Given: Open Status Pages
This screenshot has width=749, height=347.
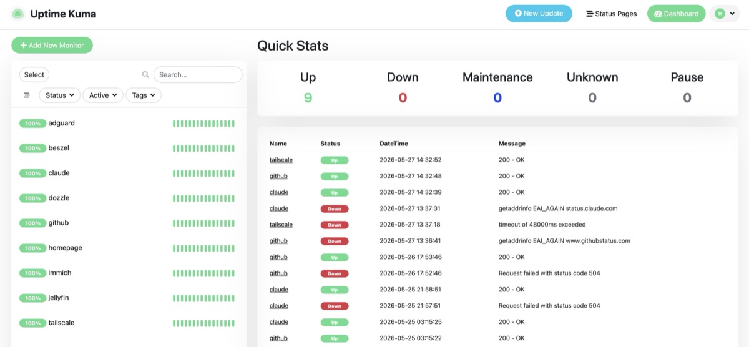Looking at the screenshot, I should pos(611,14).
